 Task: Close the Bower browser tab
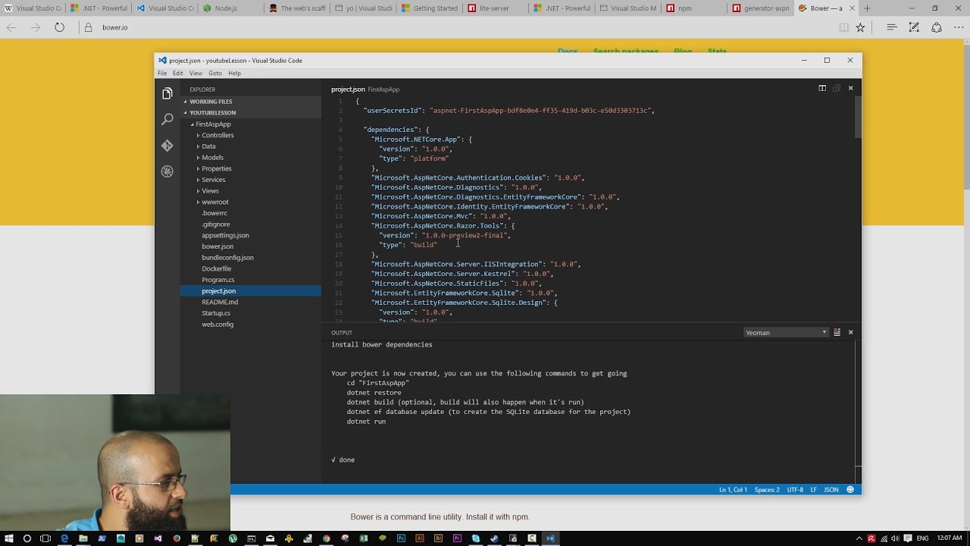coord(852,8)
